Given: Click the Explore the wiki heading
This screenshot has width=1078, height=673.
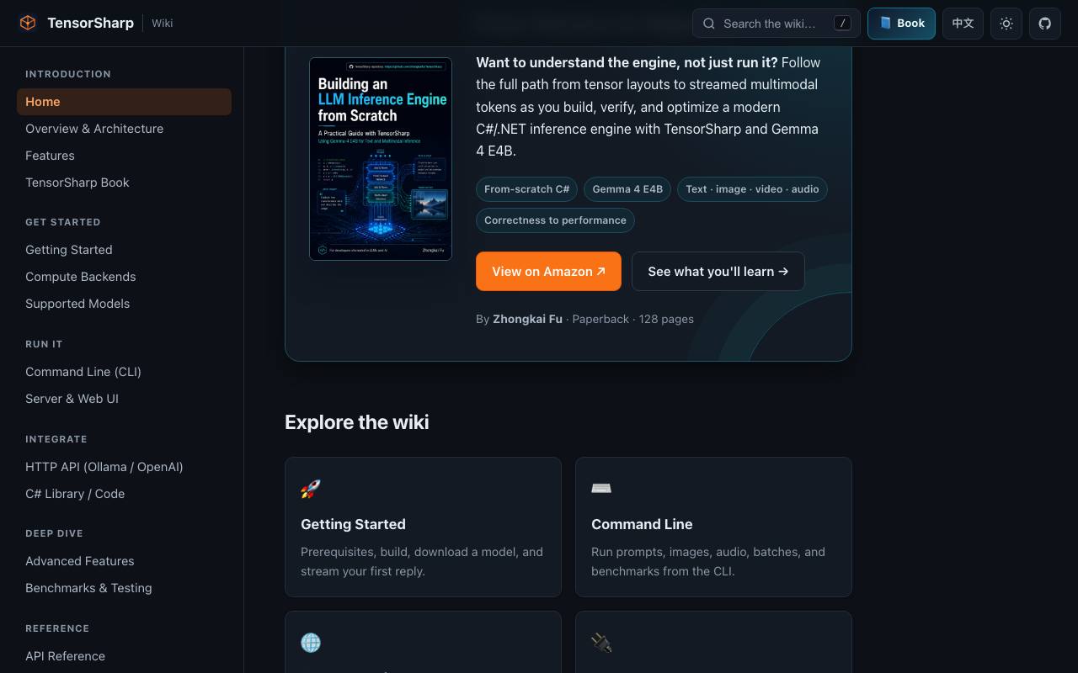Looking at the screenshot, I should (x=357, y=422).
